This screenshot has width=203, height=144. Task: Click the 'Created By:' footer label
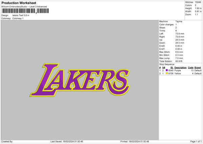7,142
